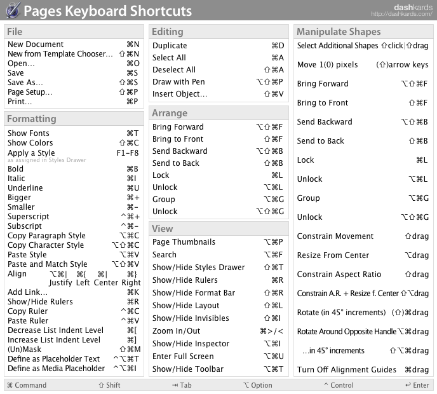Click the Show Colors row
The image size is (437, 394).
[74, 143]
